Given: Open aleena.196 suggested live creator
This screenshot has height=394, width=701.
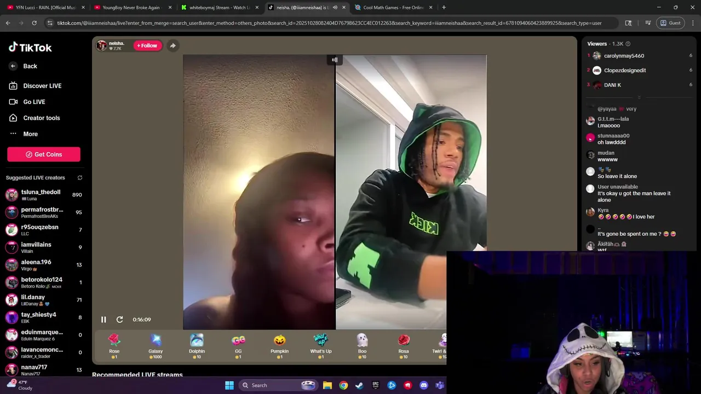Looking at the screenshot, I should pos(44,265).
